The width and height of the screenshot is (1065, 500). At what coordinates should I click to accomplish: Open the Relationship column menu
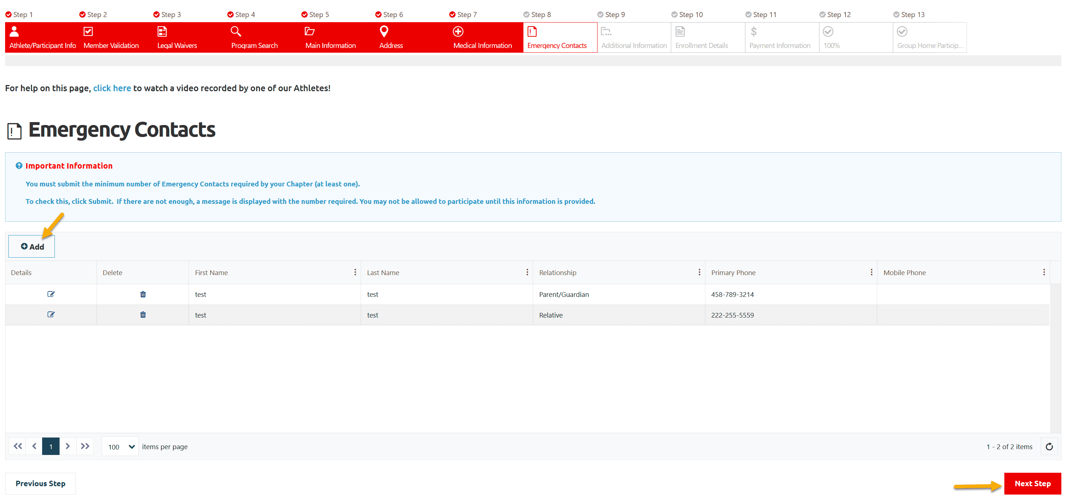point(700,272)
